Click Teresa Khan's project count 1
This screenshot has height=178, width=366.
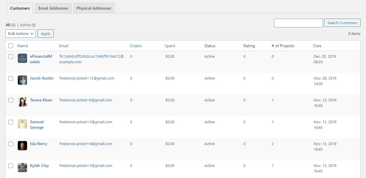tap(273, 100)
